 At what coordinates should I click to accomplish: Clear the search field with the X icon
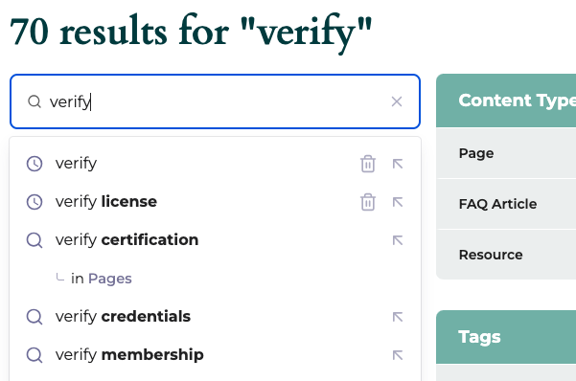(397, 101)
